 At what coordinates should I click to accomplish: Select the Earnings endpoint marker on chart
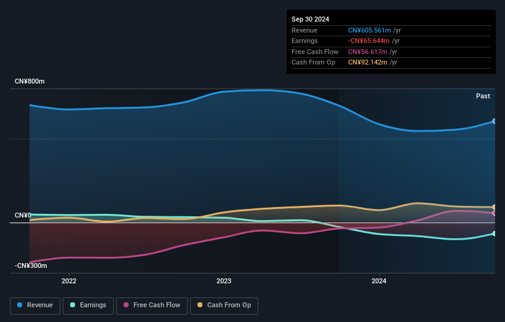point(495,234)
